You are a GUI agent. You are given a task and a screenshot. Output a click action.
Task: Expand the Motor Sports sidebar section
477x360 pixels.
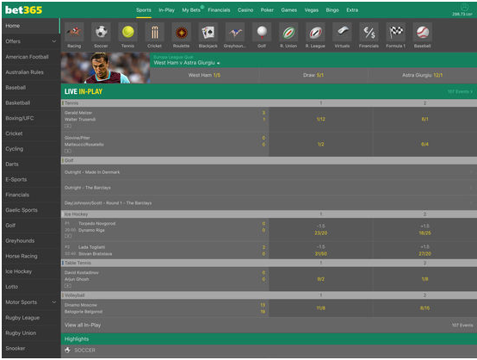(x=54, y=302)
